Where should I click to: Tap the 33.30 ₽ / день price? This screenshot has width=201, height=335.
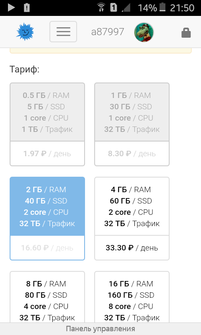[132, 248]
